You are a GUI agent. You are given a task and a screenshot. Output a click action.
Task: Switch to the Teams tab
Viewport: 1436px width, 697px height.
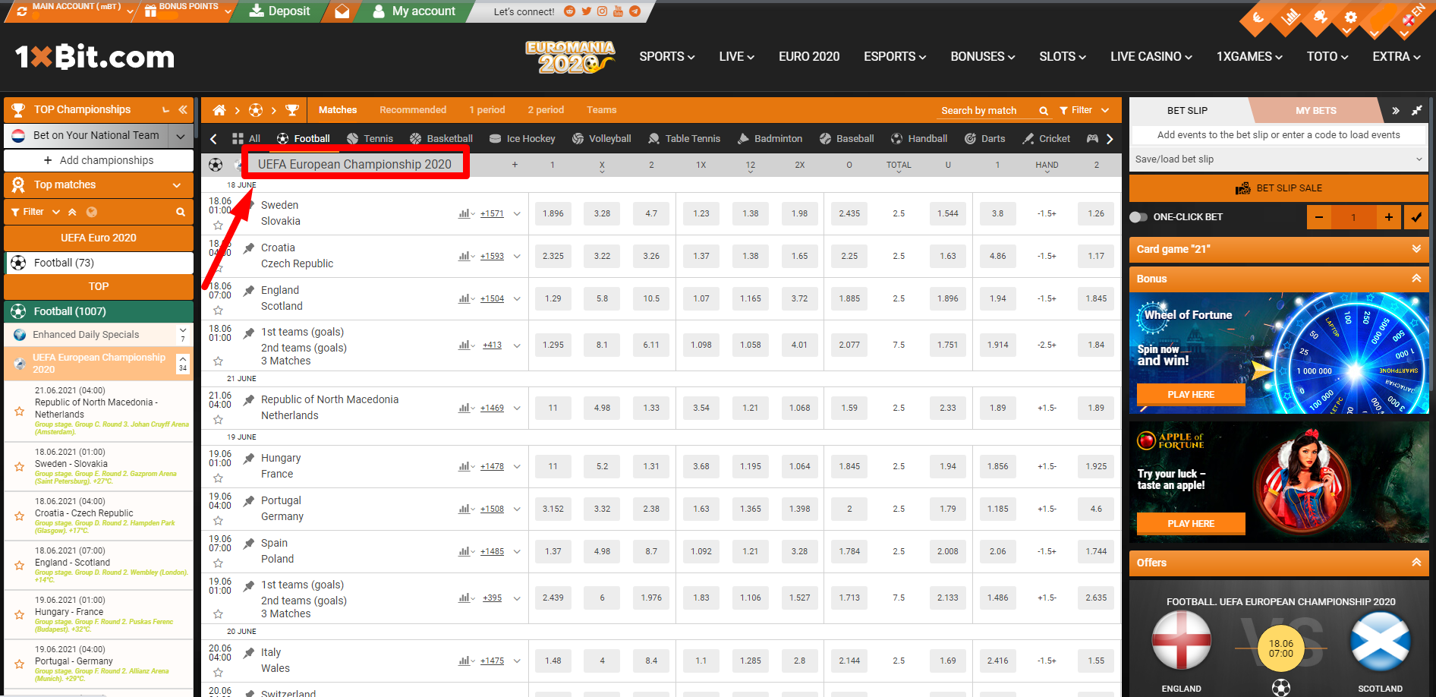[x=601, y=110]
